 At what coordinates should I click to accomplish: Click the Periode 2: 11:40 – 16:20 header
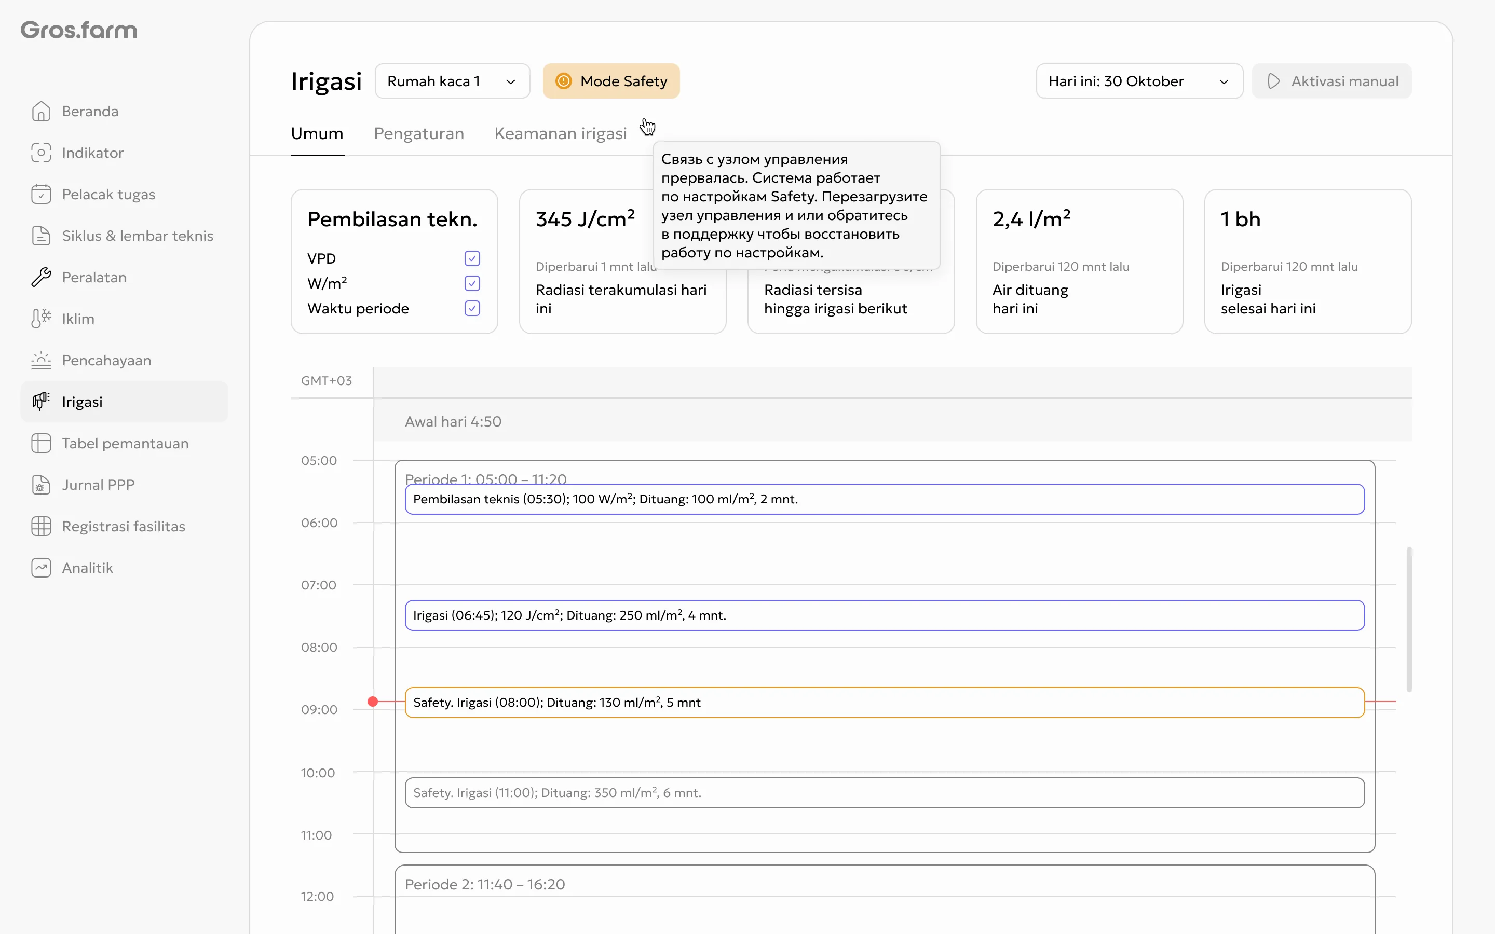pyautogui.click(x=485, y=884)
